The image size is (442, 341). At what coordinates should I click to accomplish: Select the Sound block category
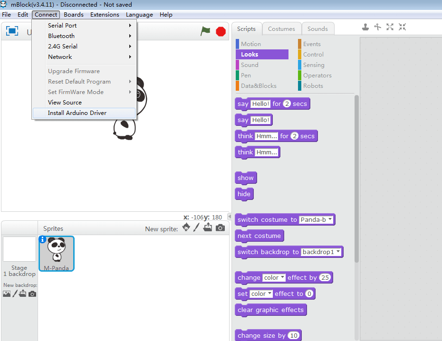262,65
